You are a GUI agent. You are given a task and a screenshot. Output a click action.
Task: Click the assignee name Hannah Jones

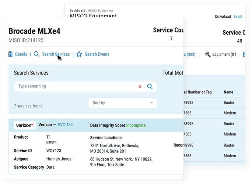(59, 159)
